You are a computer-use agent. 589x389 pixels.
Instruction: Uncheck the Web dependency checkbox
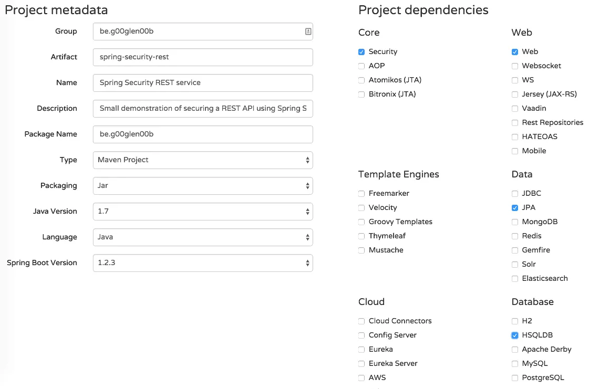(x=515, y=52)
